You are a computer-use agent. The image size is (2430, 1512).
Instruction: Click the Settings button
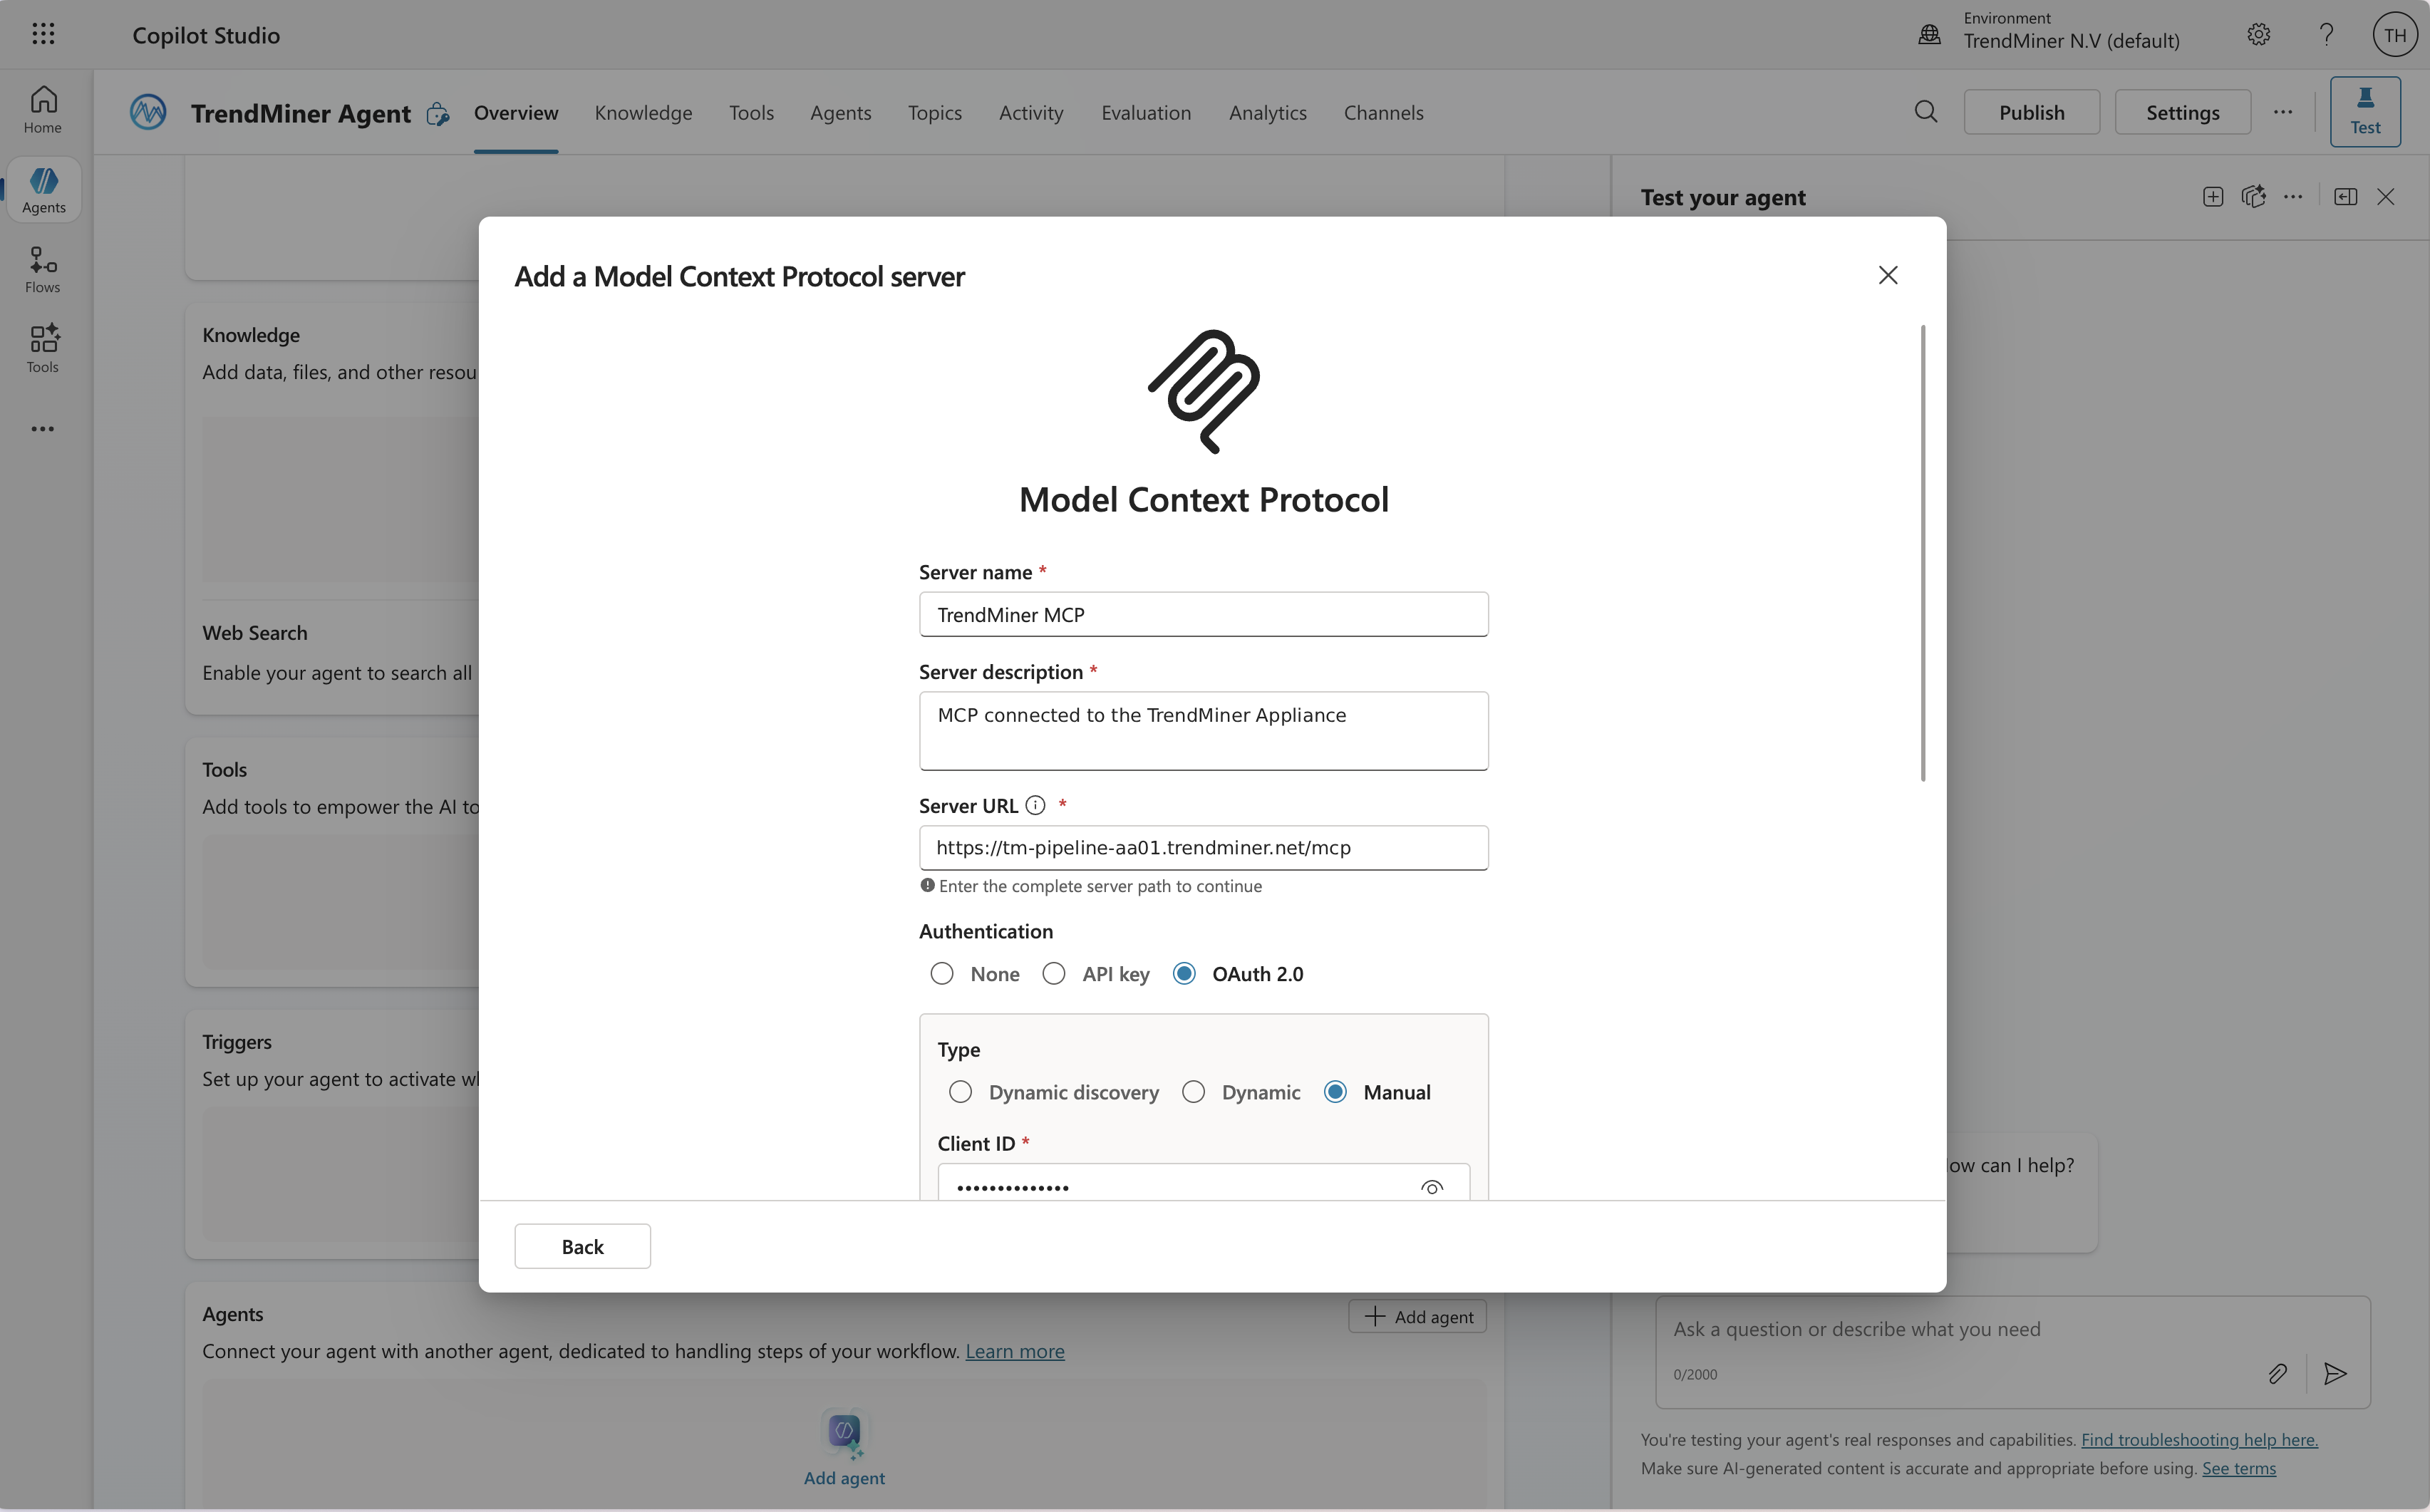[x=2182, y=112]
